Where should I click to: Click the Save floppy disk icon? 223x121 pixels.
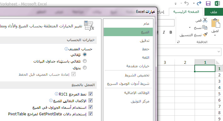tap(208, 3)
